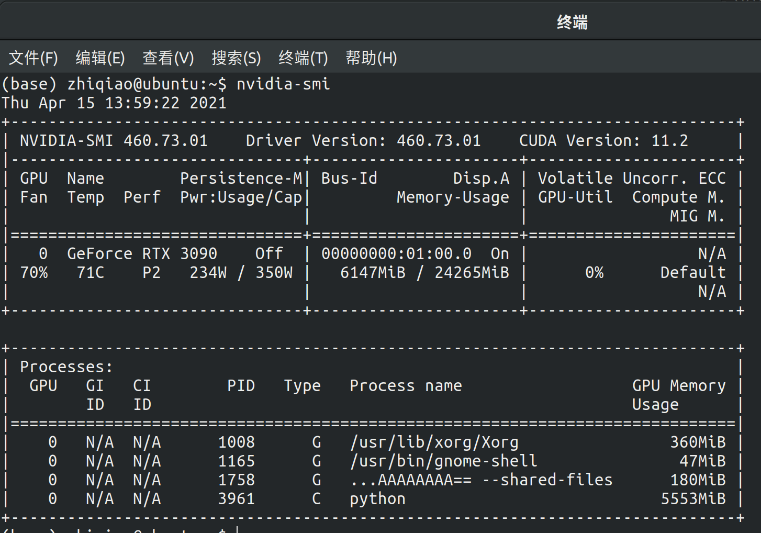Open the 编辑(E) menu
The image size is (761, 533).
tap(100, 58)
